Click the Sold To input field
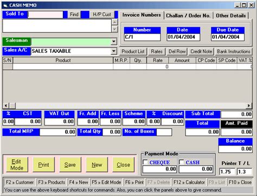The width and height of the screenshot is (257, 196). [46, 15]
